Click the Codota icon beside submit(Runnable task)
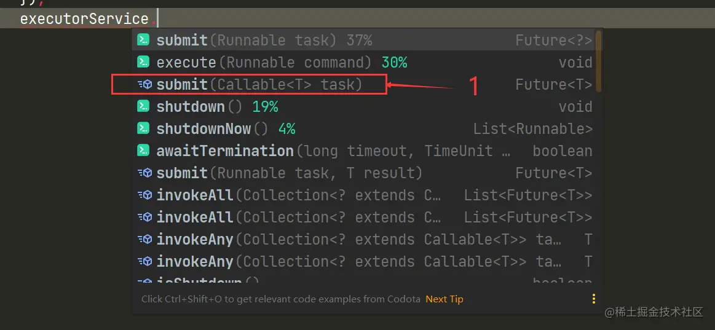 pyautogui.click(x=143, y=40)
